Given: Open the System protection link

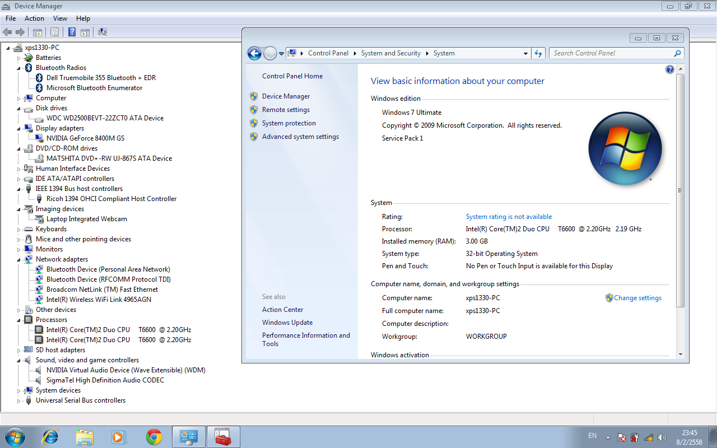Looking at the screenshot, I should click(289, 123).
